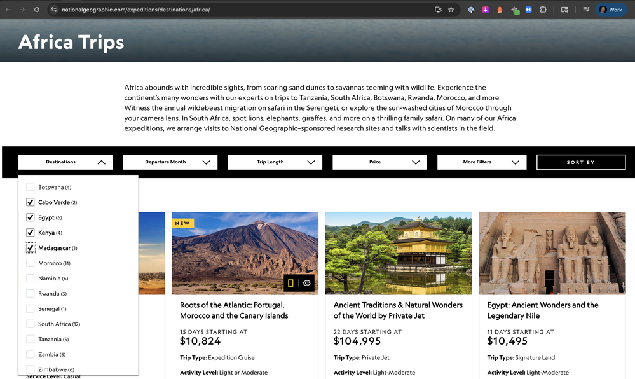Screen dimensions: 635x379
Task: Open the More Filters menu
Action: pyautogui.click(x=482, y=162)
